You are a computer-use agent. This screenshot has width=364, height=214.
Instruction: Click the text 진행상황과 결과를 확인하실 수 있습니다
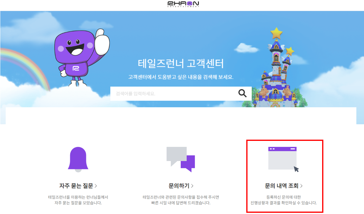click(284, 203)
